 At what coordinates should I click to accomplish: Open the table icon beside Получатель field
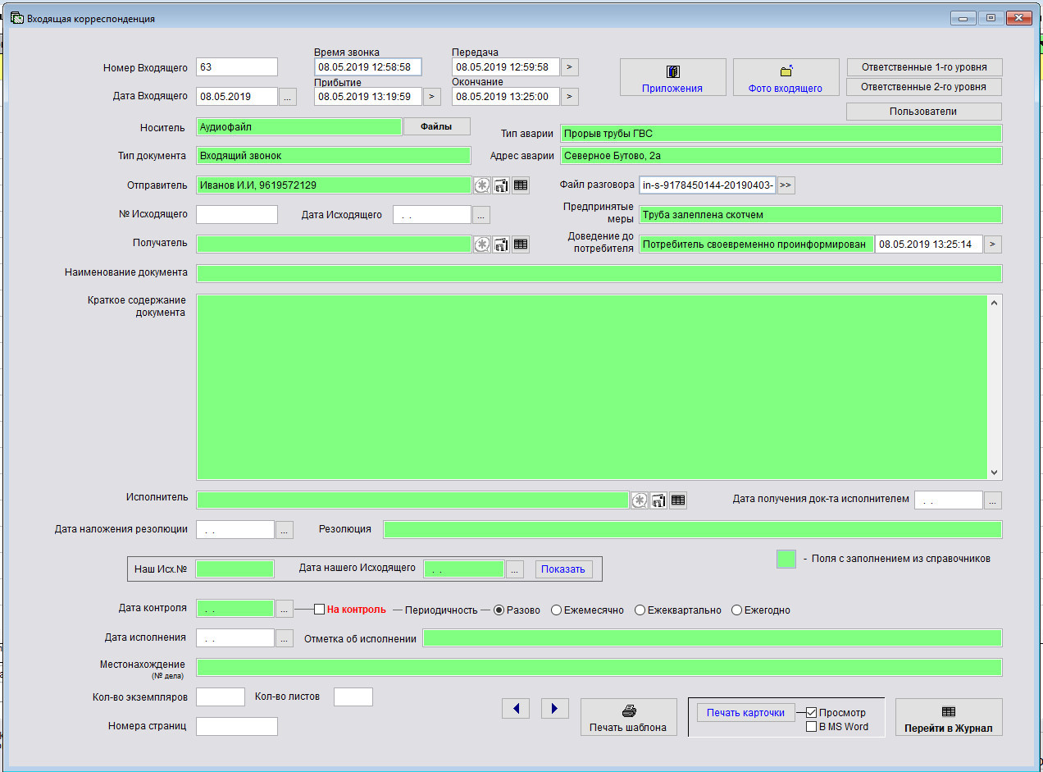click(x=521, y=244)
